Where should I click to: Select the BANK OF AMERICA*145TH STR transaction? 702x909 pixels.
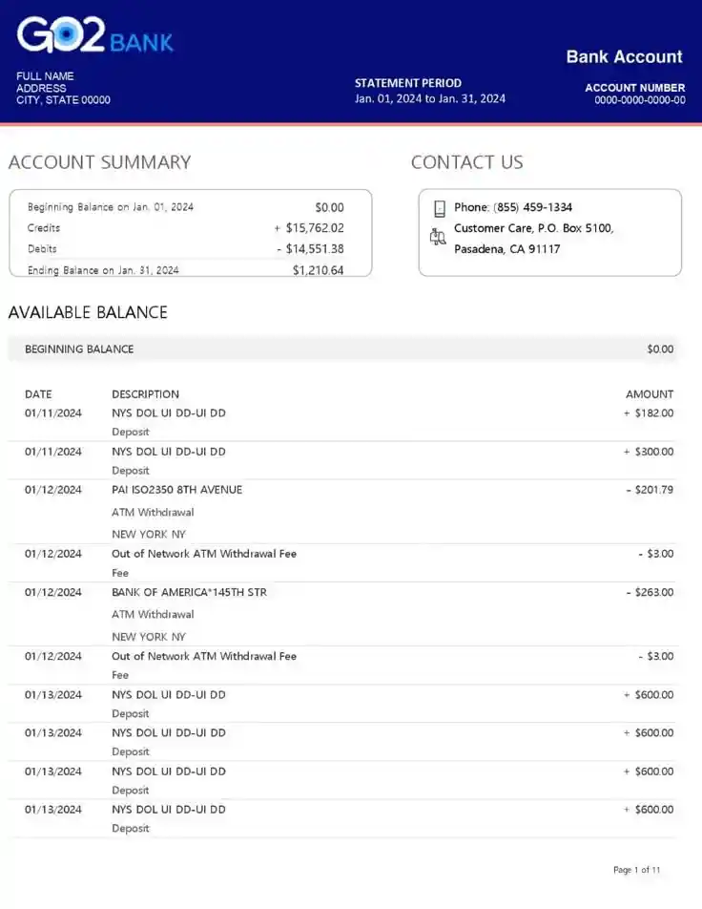coord(189,592)
